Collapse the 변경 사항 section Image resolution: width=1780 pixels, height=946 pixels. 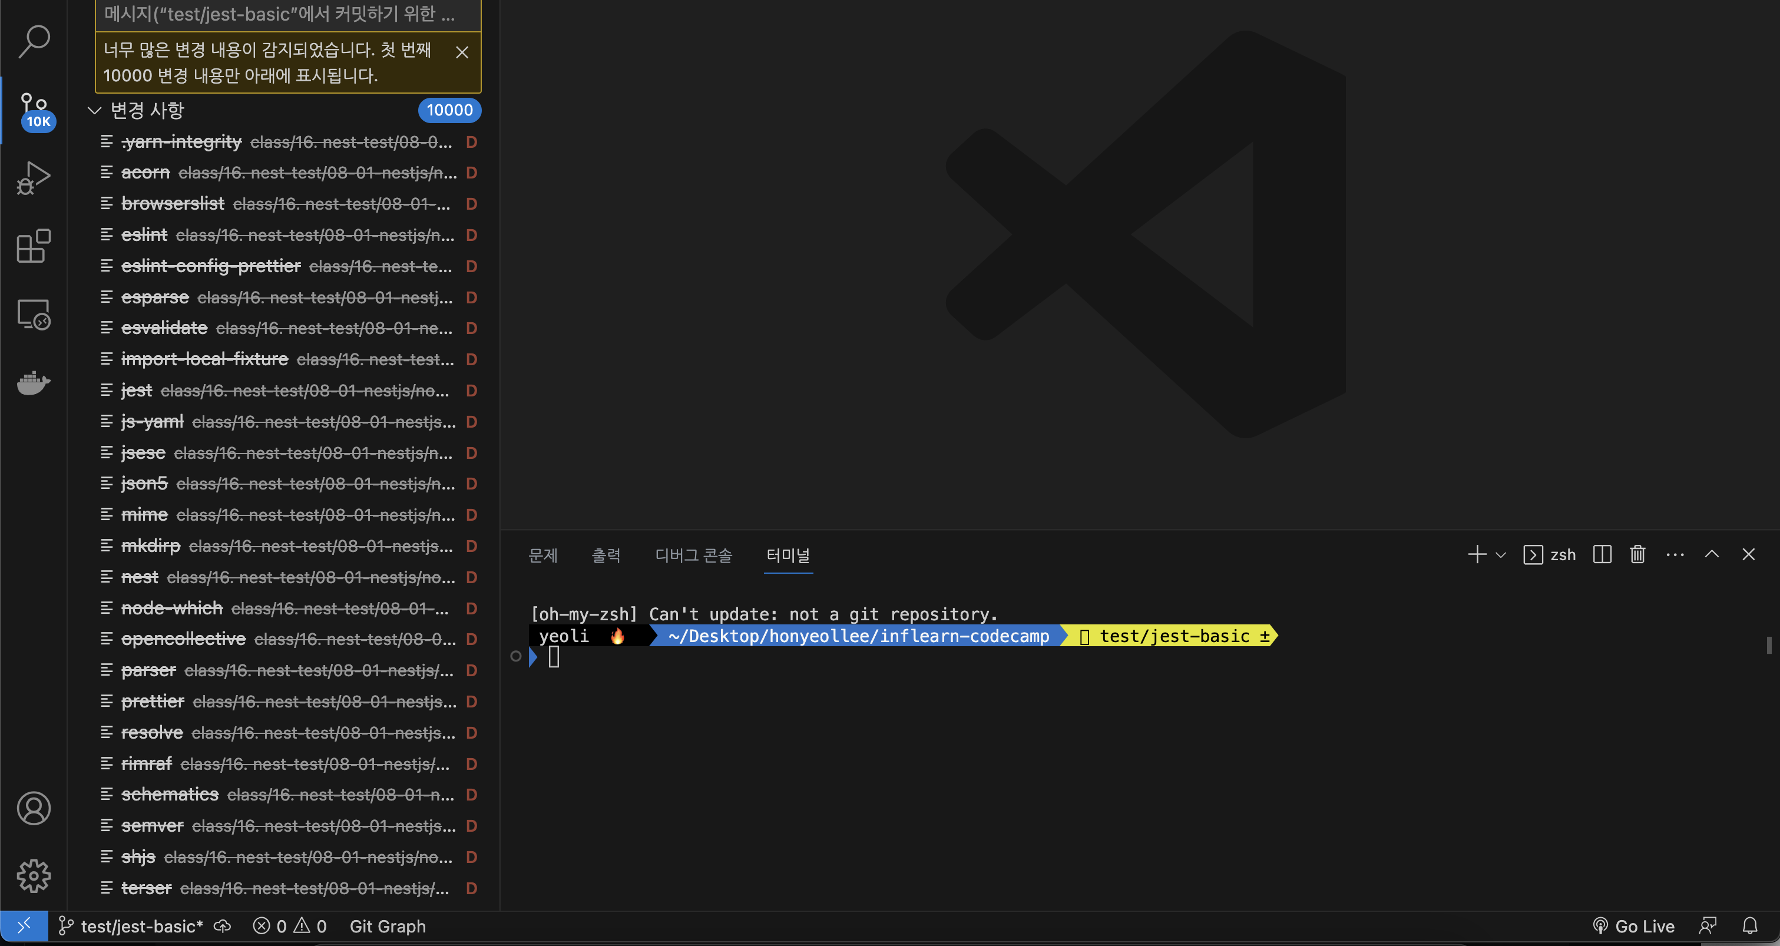tap(95, 110)
